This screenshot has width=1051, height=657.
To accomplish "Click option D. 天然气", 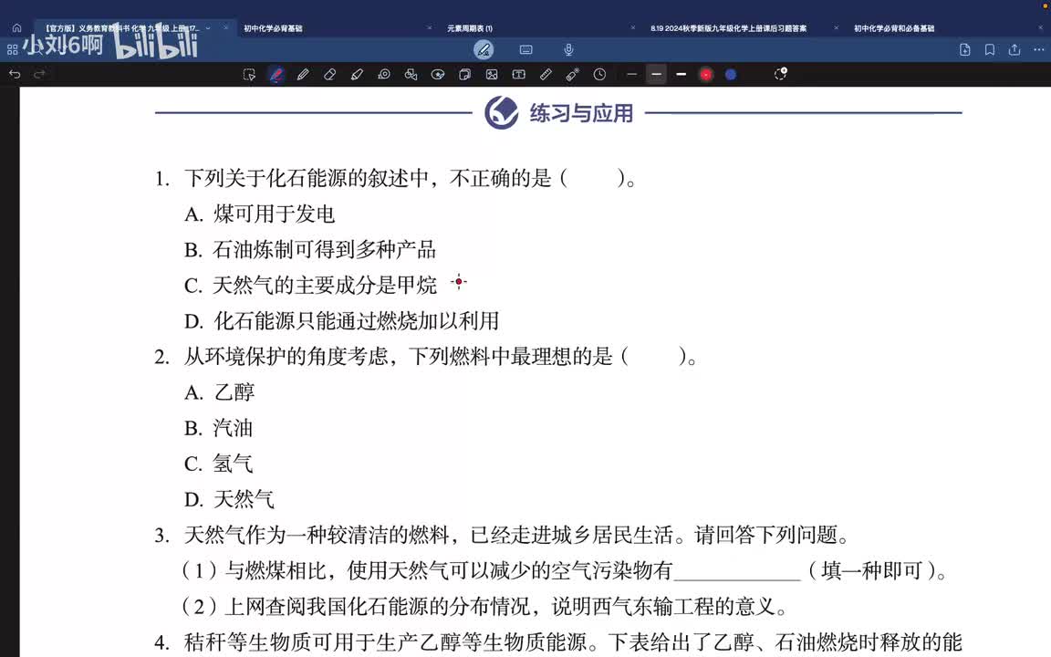I will (x=229, y=499).
